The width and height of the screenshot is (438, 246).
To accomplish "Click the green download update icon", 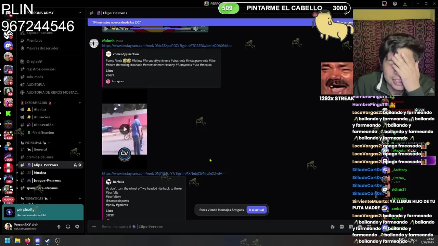I will [x=405, y=4].
